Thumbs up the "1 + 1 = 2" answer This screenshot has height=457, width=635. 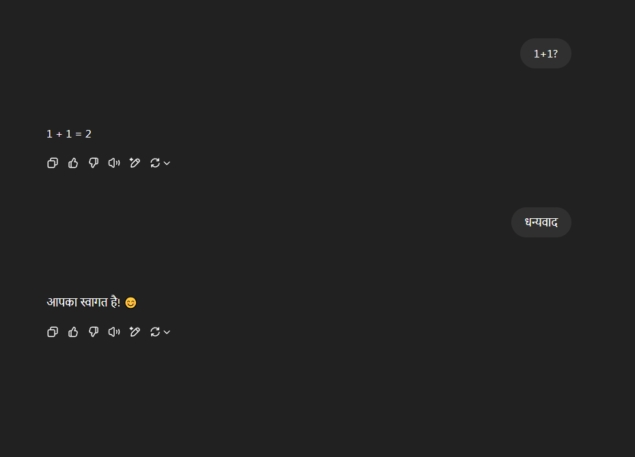[x=73, y=163]
